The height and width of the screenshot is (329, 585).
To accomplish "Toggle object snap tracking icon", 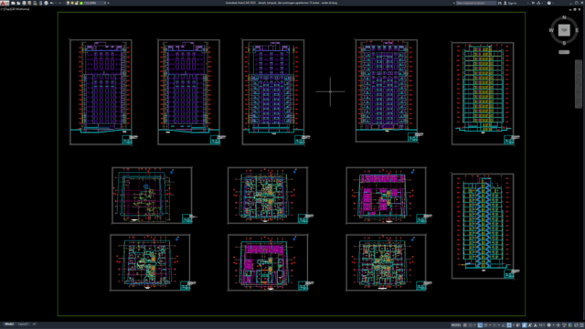I will point(503,325).
